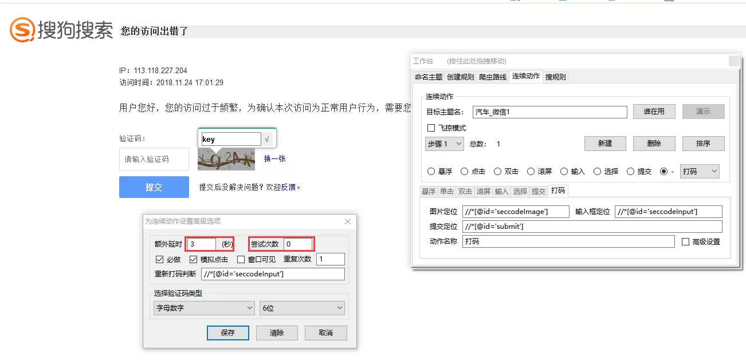Check the 窗口可见 option
The height and width of the screenshot is (361, 746).
(241, 259)
